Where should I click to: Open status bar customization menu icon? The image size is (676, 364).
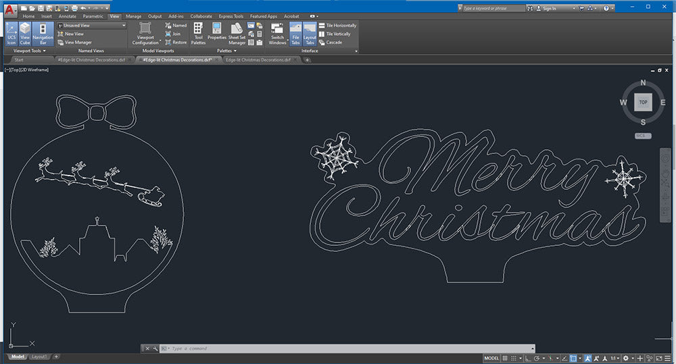(668, 359)
